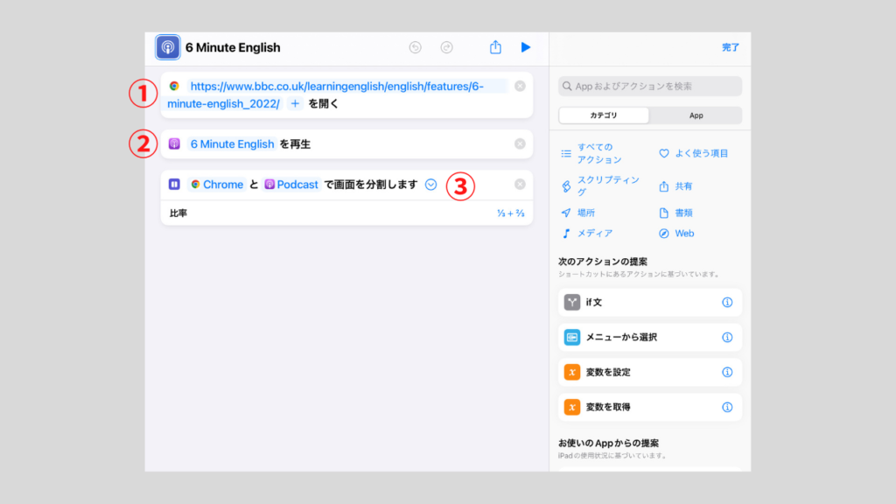Show info for 変数を取得 action
Image resolution: width=896 pixels, height=504 pixels.
(727, 407)
